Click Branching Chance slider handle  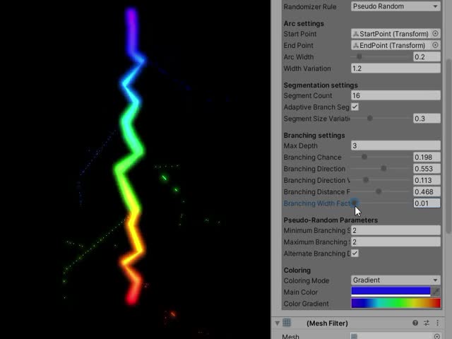pos(364,157)
